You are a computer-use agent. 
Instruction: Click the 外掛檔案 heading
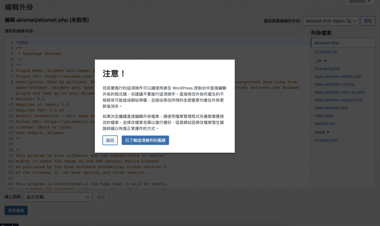321,33
